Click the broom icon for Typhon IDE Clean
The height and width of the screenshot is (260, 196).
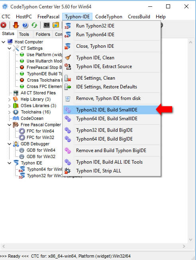(68, 58)
